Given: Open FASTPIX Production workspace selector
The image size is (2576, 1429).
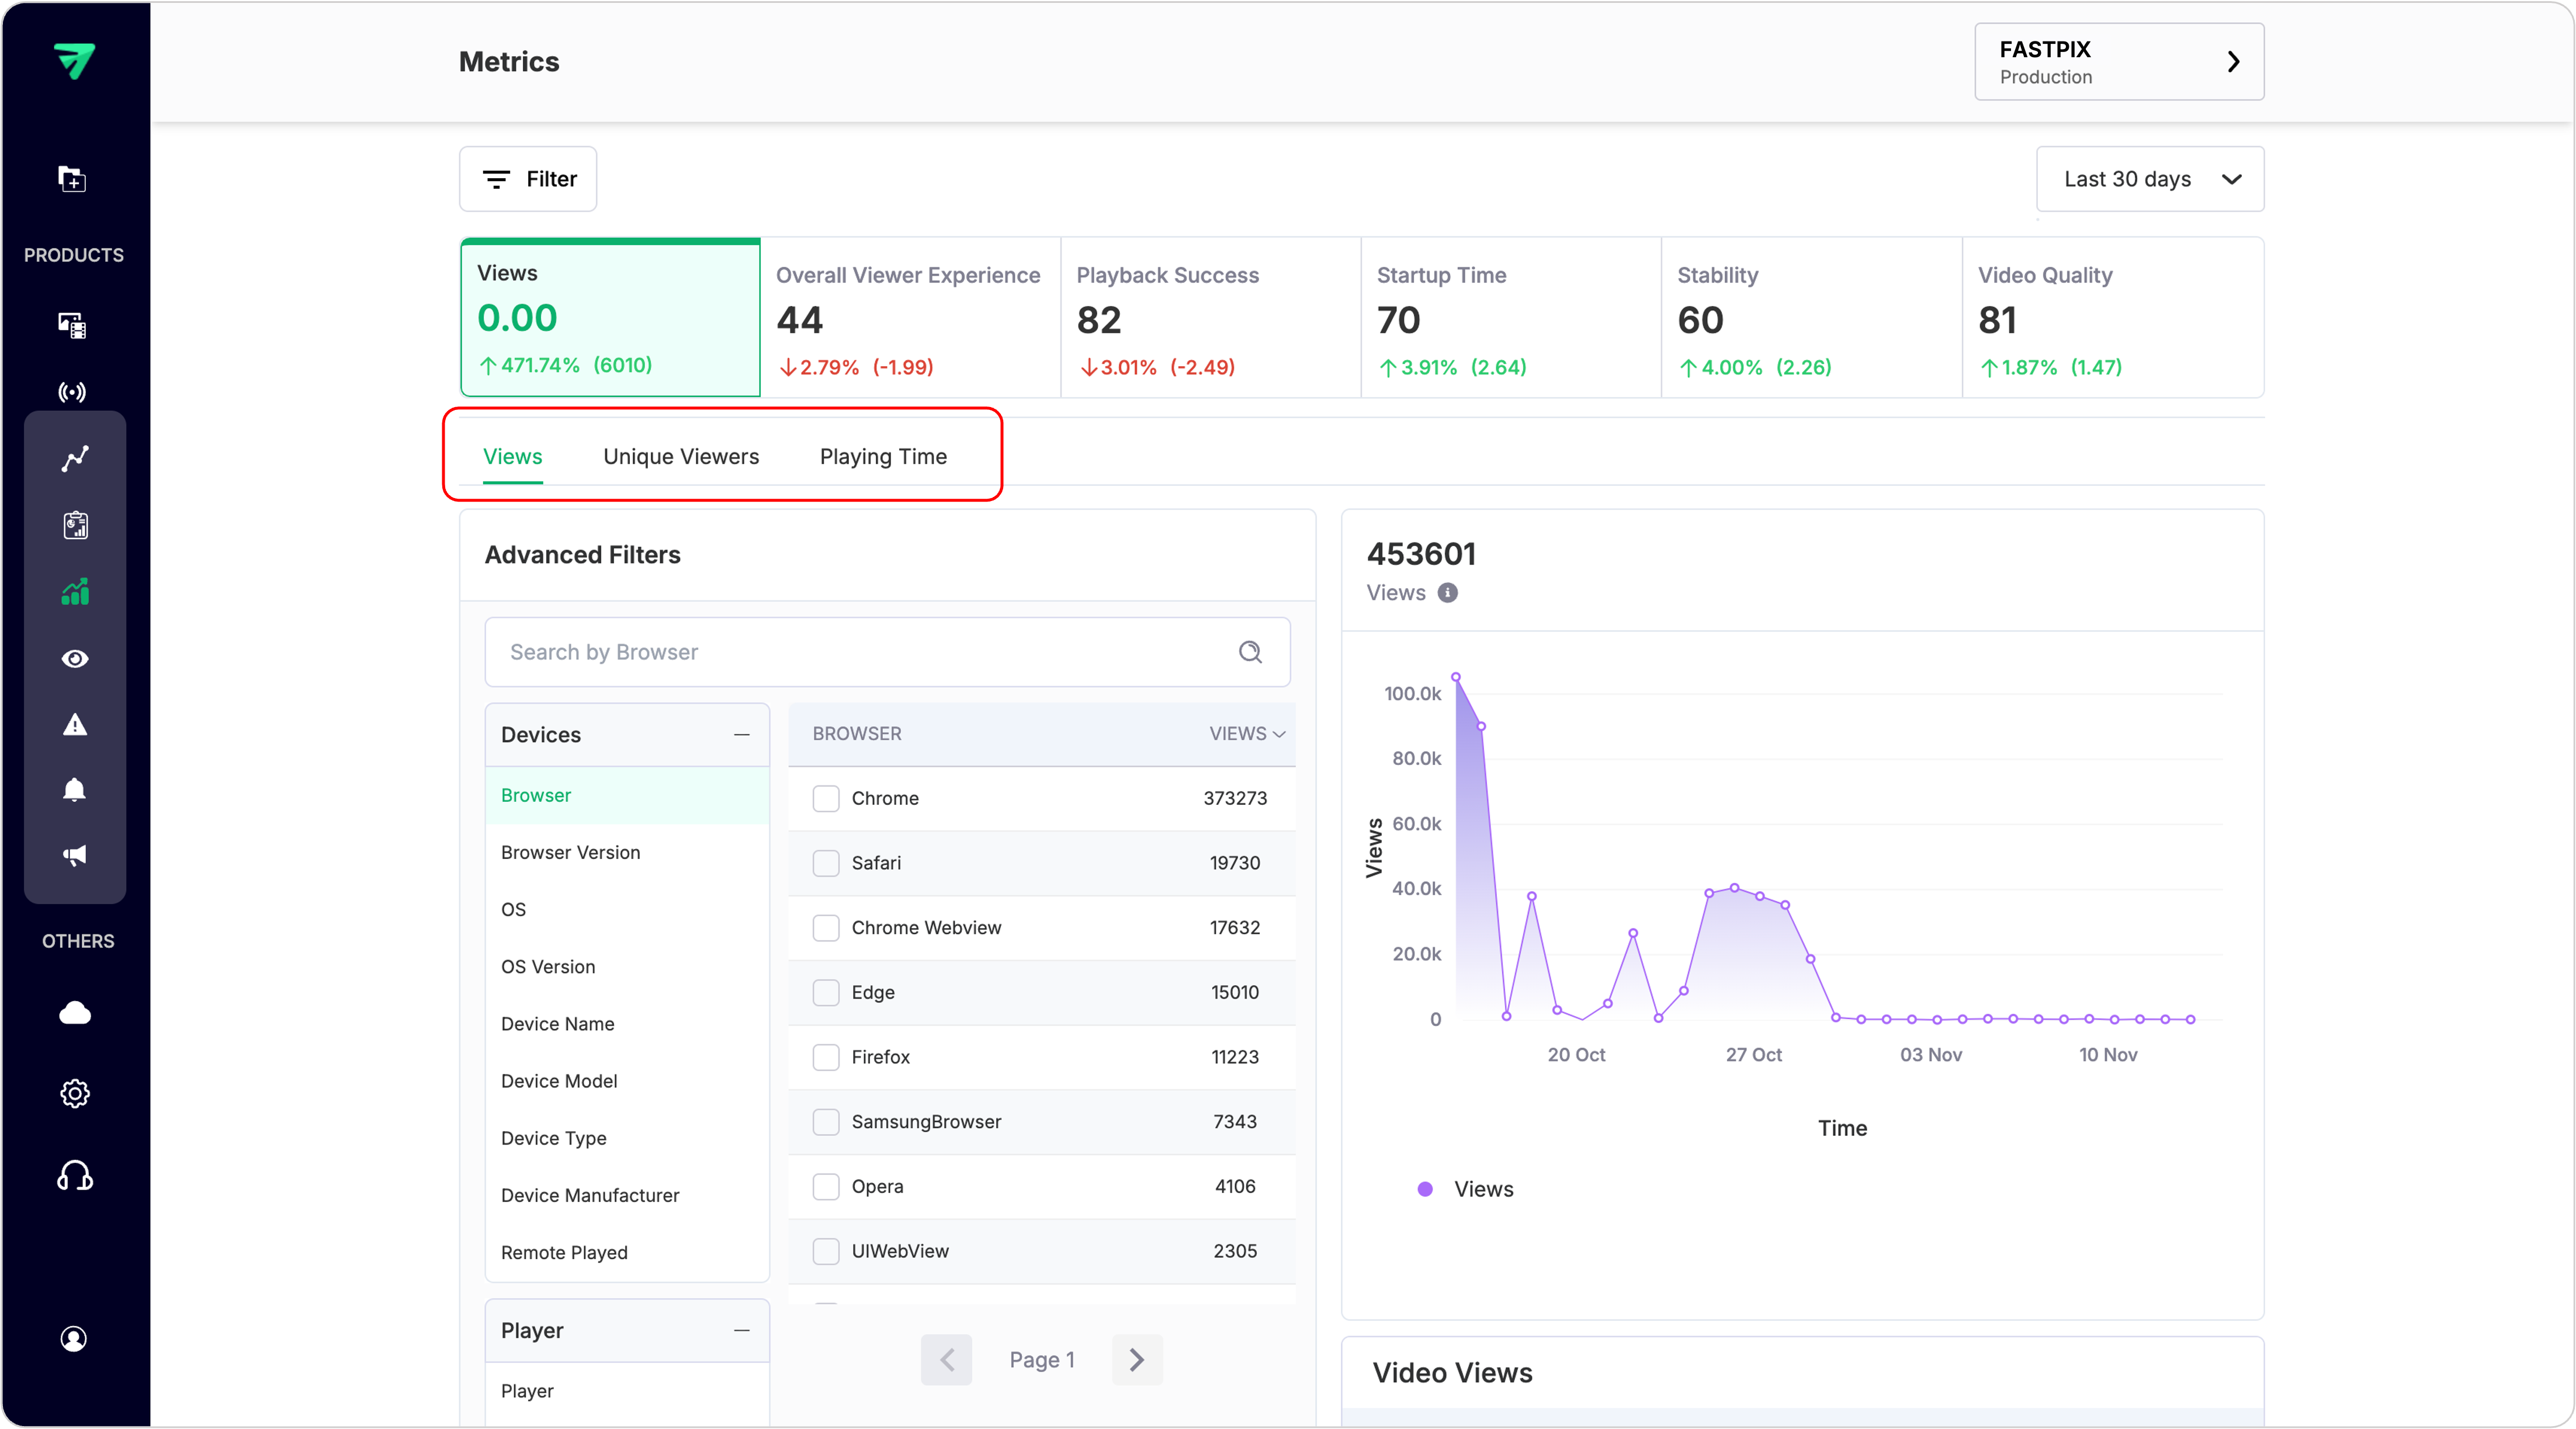Looking at the screenshot, I should pyautogui.click(x=2118, y=62).
